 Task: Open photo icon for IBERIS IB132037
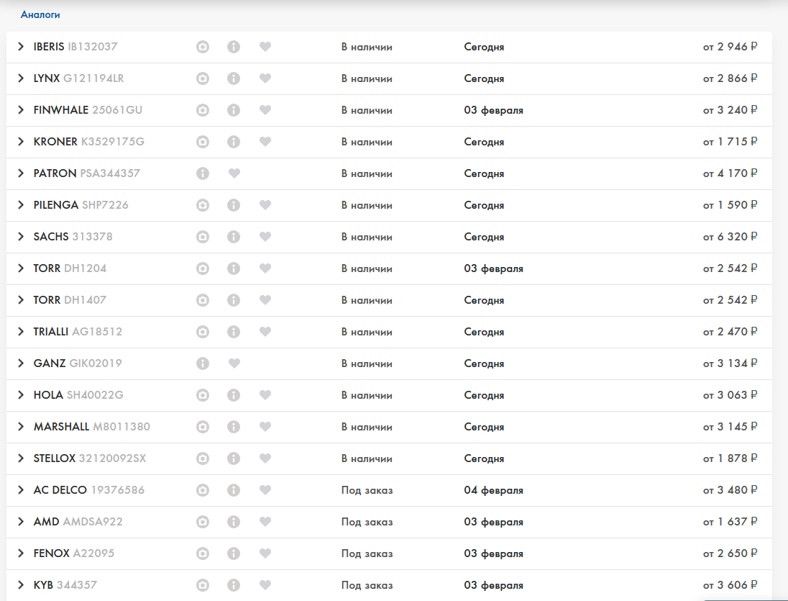tap(203, 47)
